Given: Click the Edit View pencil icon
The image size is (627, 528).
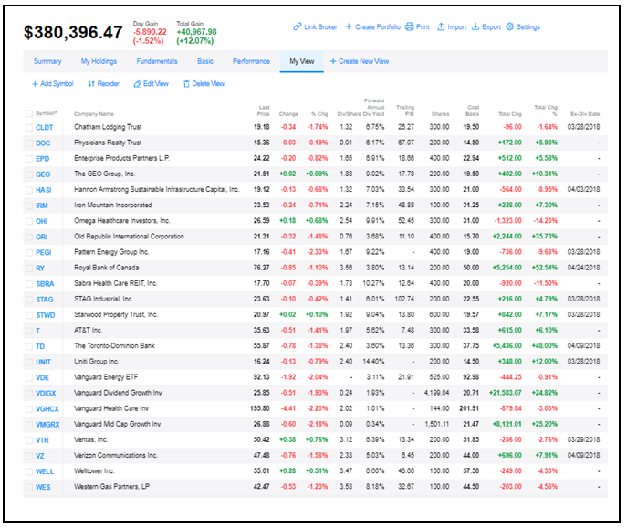Looking at the screenshot, I should tap(137, 84).
